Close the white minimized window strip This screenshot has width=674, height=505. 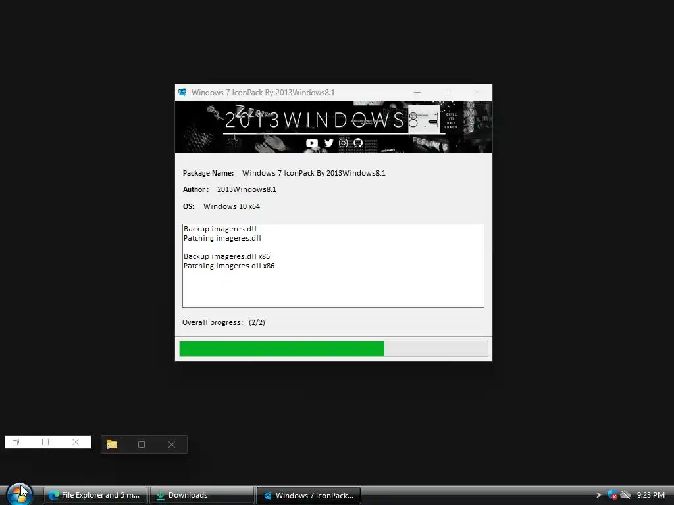click(x=76, y=442)
